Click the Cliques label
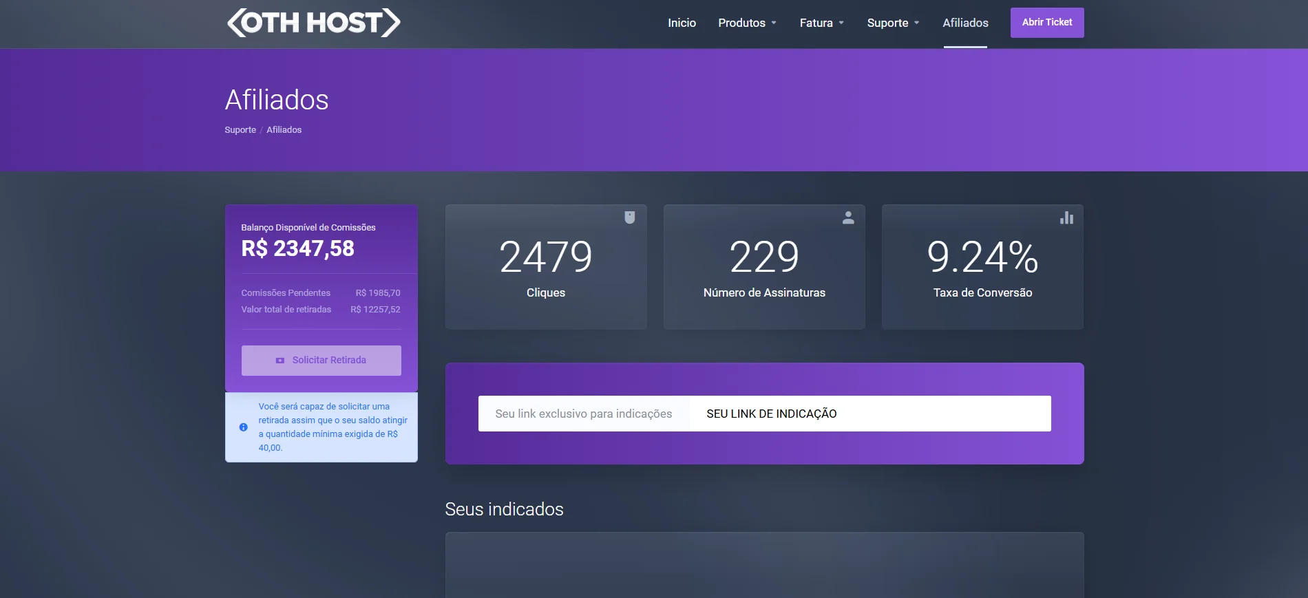 [x=546, y=292]
